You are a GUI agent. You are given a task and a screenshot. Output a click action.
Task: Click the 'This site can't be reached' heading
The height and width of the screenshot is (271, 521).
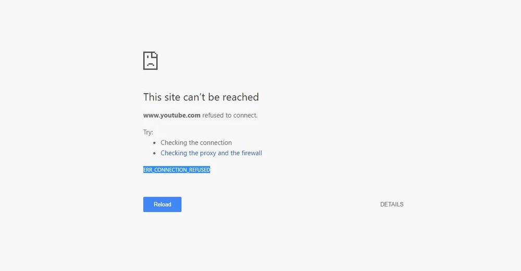coord(201,97)
